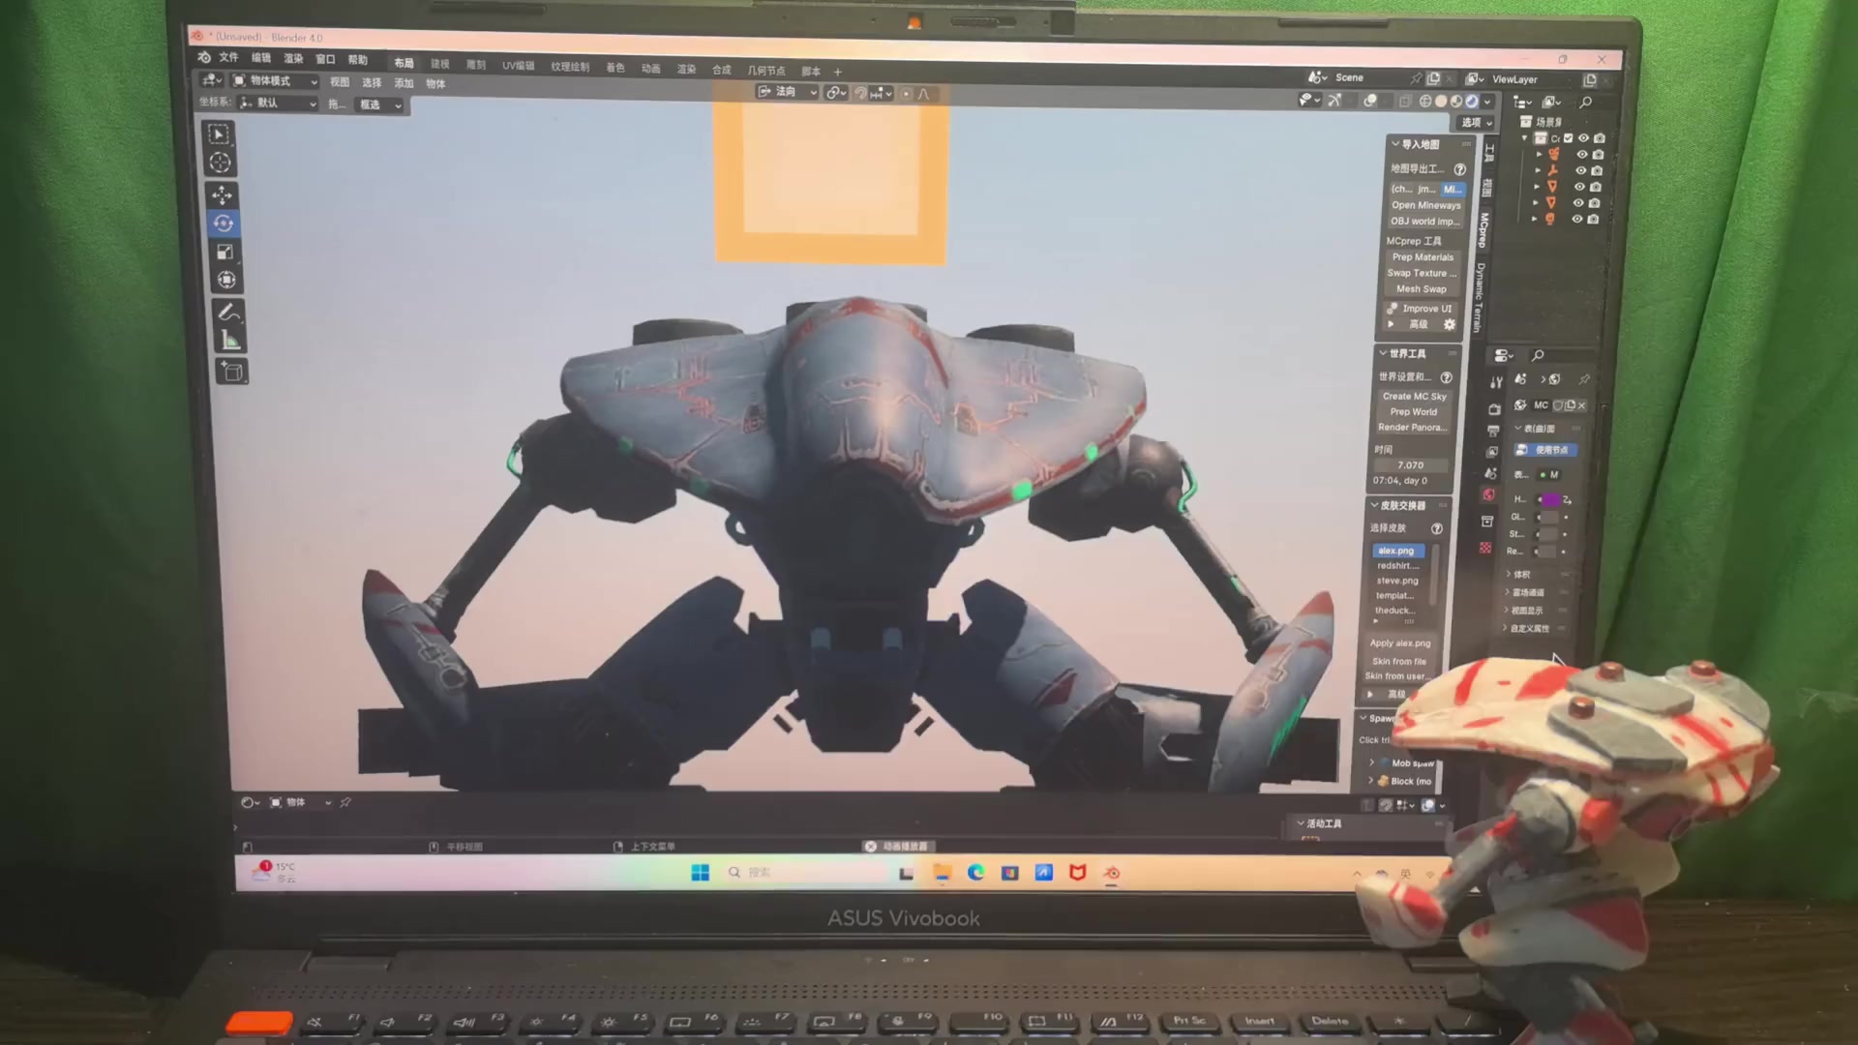This screenshot has height=1045, width=1858.
Task: Click the Prep Materials button
Action: pos(1423,257)
